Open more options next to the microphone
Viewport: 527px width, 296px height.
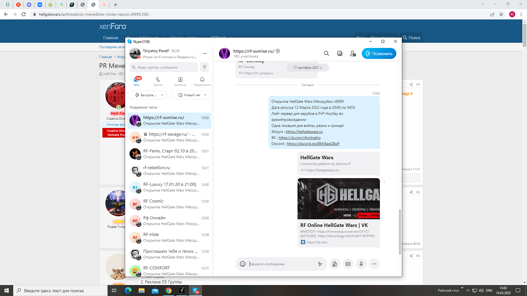[374, 264]
